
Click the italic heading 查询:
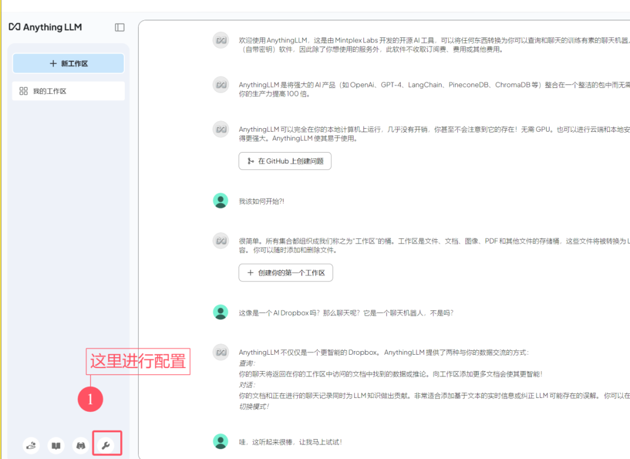point(247,363)
